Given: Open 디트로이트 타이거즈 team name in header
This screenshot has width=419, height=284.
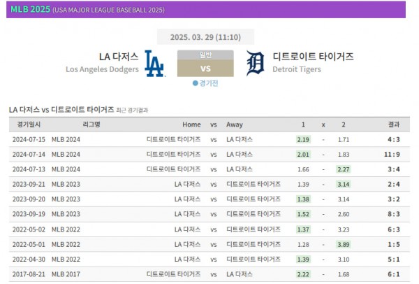Looking at the screenshot, I should (x=313, y=57).
